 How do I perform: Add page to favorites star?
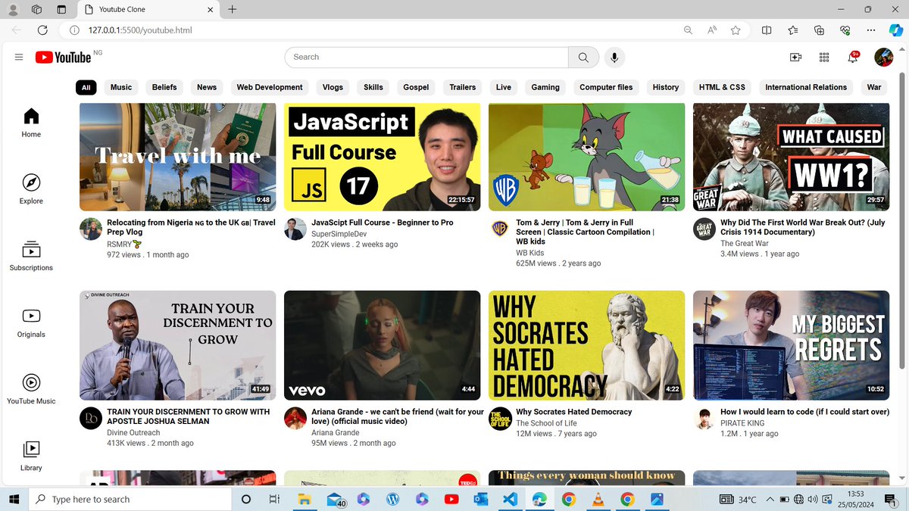point(736,30)
